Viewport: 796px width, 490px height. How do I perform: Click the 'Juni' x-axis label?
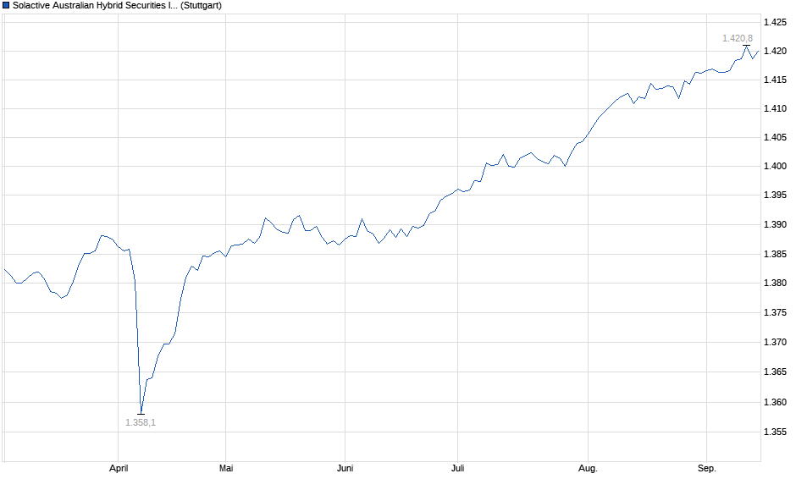tap(345, 468)
